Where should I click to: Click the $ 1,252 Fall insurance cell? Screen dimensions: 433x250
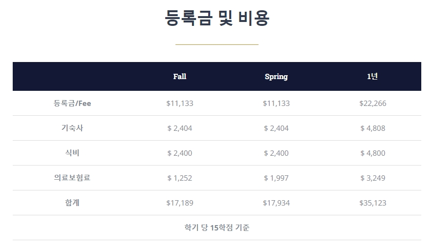(180, 178)
